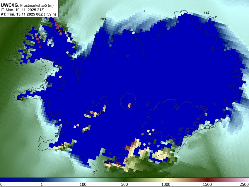249x187 pixels.
Task: Click the 'UWC/IG: Frostmarkshæð (m)' title text
Action: (x=27, y=5)
